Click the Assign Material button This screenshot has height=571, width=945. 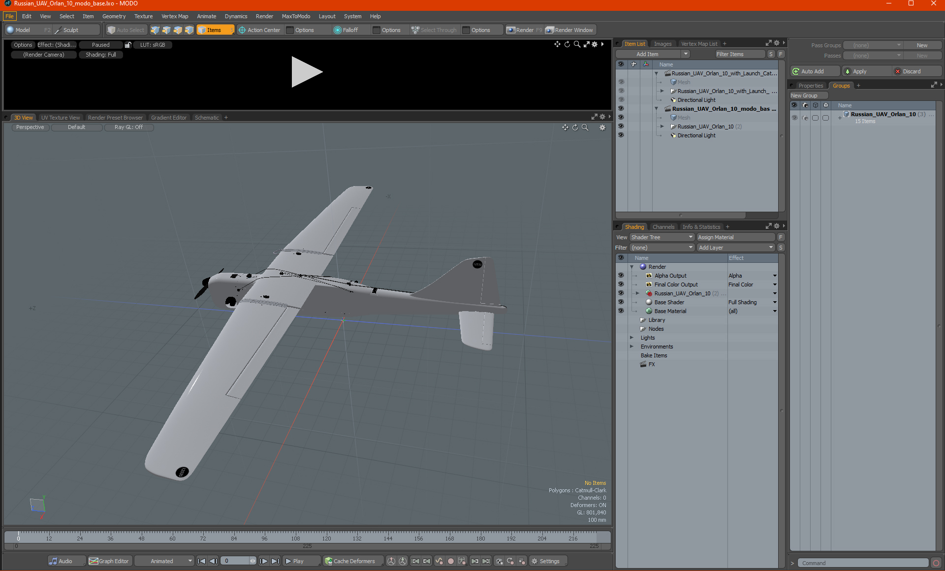(x=735, y=237)
